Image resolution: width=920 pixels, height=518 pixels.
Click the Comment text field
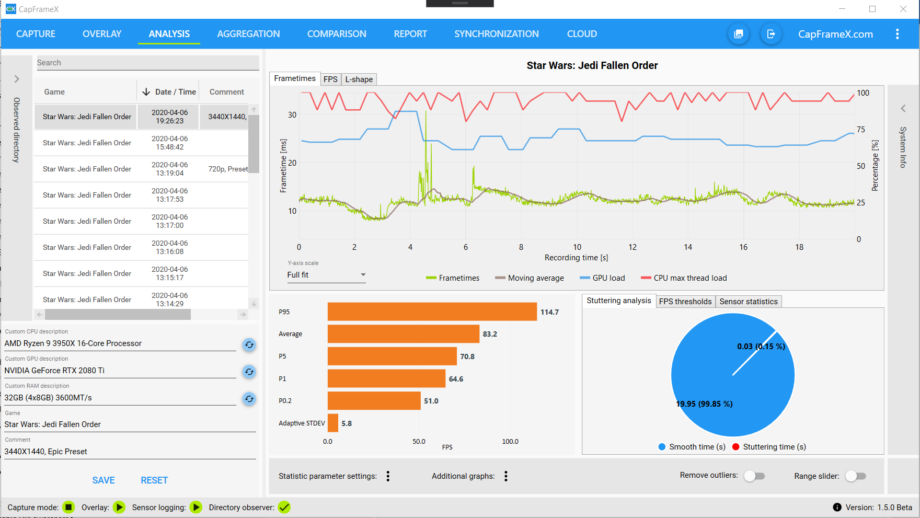130,452
